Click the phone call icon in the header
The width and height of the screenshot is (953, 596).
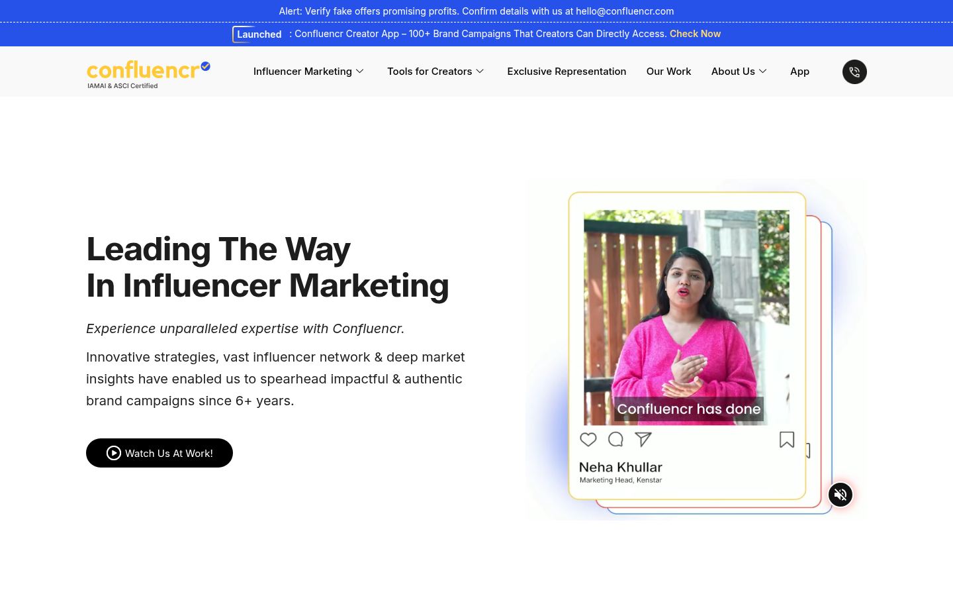coord(854,72)
